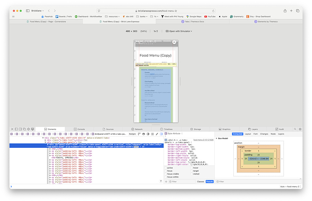Focus the computed panel Filter field
Screen dimensions: 312x201
click(259, 182)
